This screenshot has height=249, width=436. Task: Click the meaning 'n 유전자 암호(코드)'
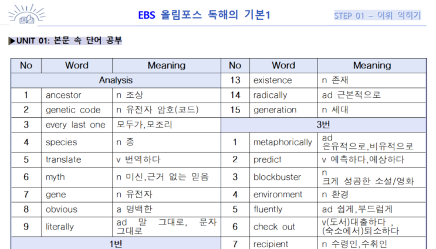click(x=157, y=110)
